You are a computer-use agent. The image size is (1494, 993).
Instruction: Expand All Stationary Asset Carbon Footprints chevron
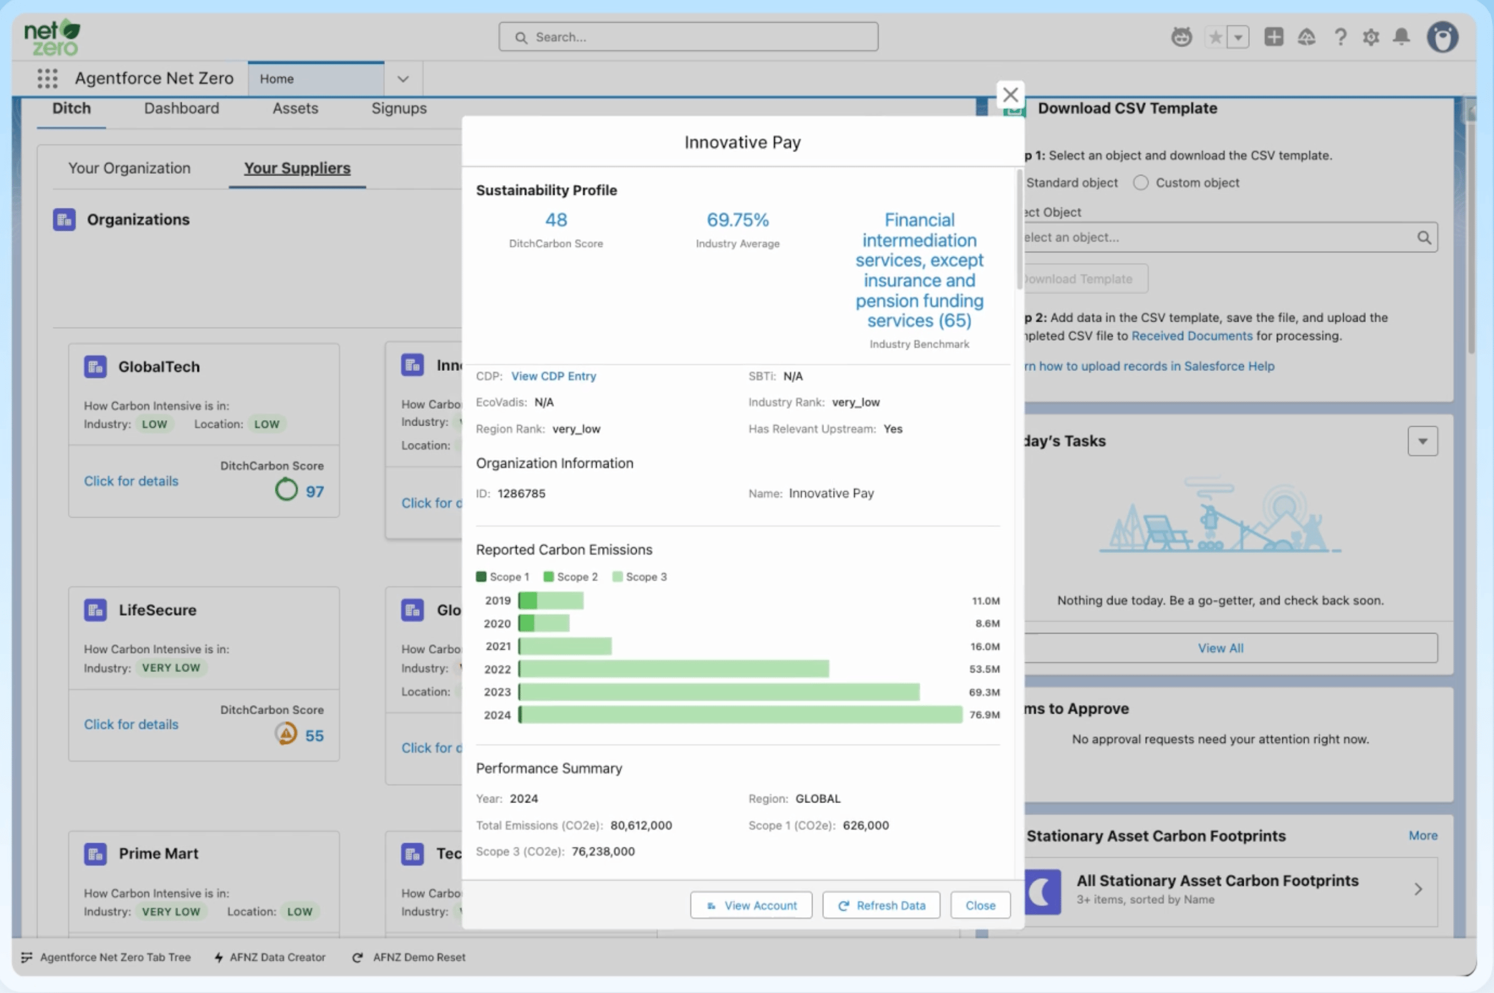pos(1418,889)
